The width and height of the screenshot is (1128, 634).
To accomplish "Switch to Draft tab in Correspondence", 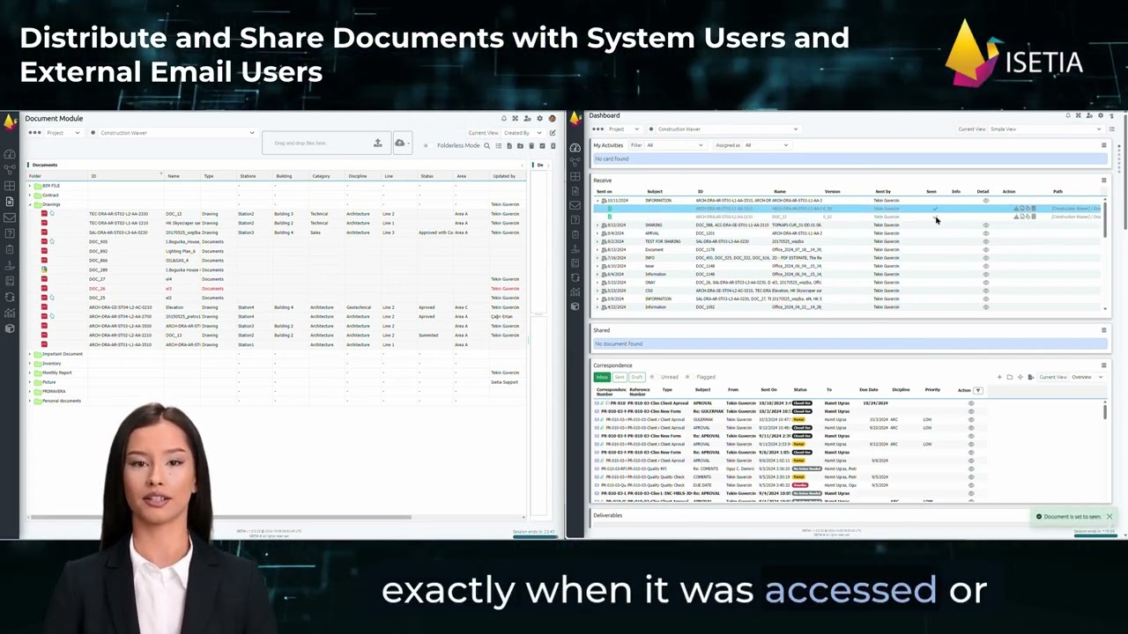I will click(x=637, y=377).
